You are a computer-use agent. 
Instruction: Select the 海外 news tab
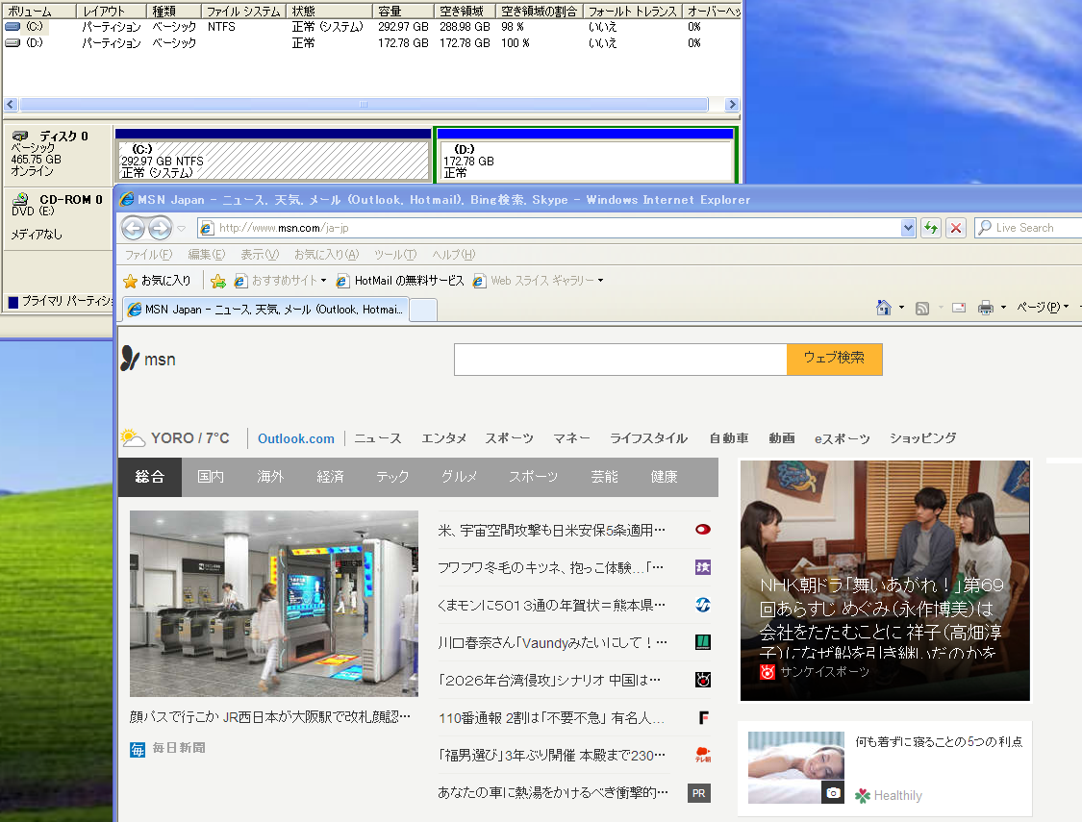click(270, 477)
